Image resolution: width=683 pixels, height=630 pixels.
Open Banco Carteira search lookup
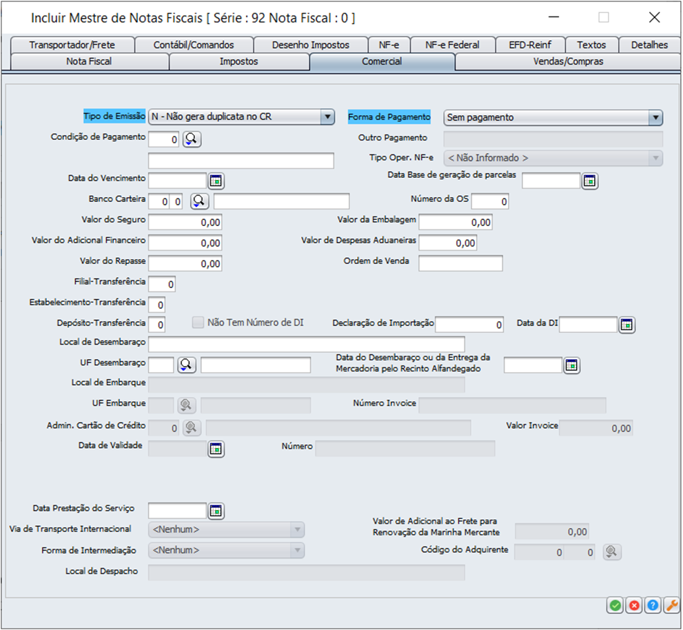click(x=199, y=201)
